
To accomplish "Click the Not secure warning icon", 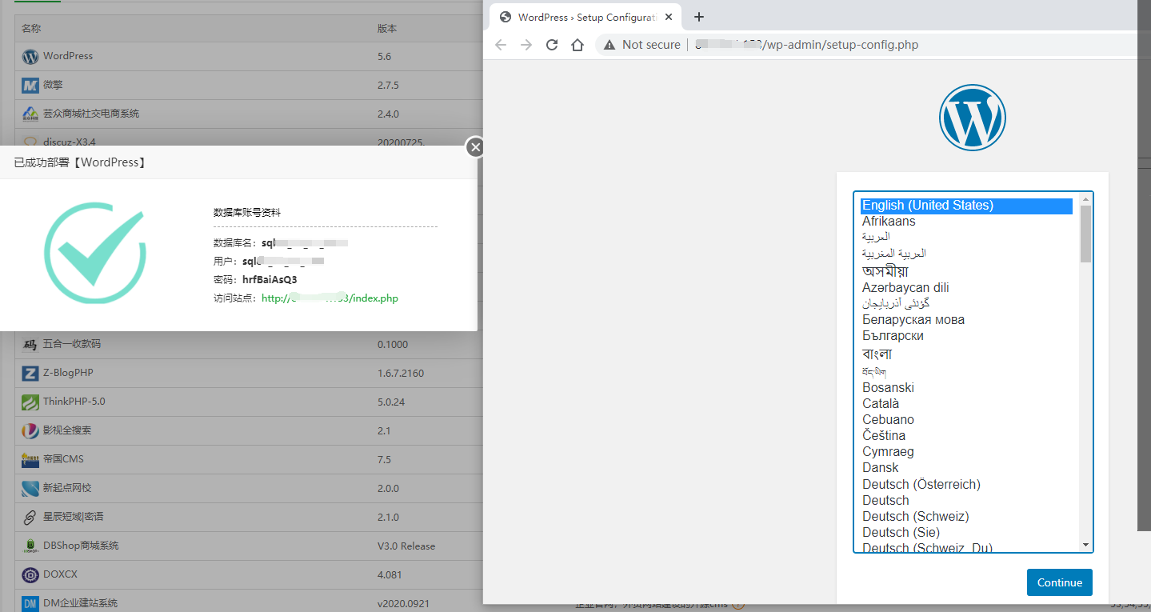I will (x=610, y=45).
